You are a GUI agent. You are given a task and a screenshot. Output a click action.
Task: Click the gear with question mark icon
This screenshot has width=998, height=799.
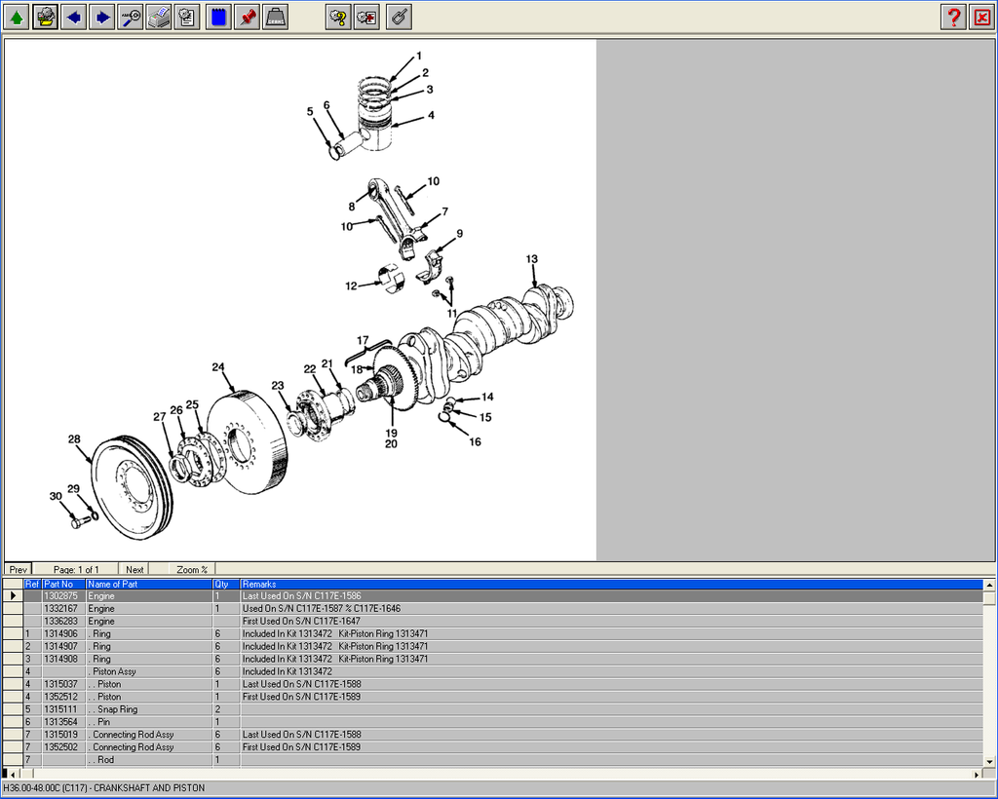click(338, 17)
